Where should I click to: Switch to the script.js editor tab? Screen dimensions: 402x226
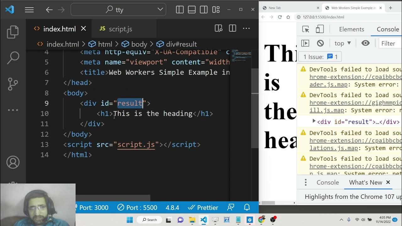[x=116, y=29]
